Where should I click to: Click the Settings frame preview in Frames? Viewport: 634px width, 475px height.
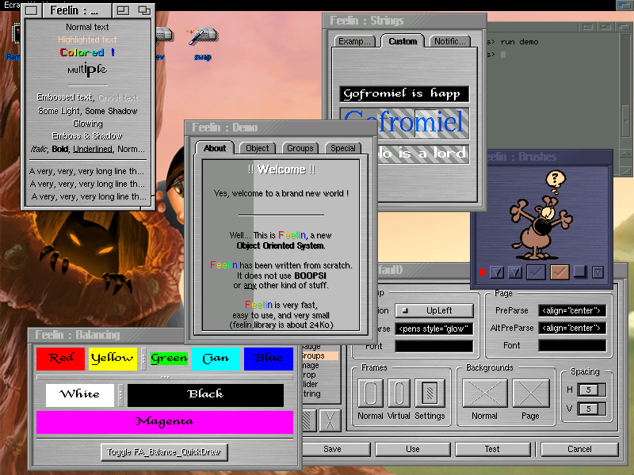(430, 393)
